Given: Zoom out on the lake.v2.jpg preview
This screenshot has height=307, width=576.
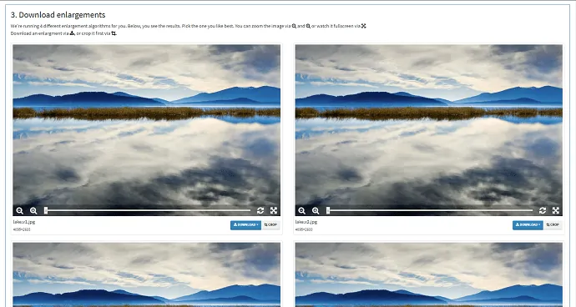Looking at the screenshot, I should pos(301,210).
